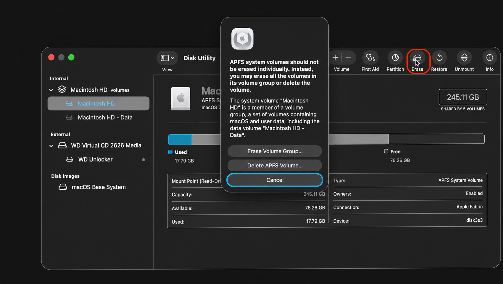Click the Delete APFS Volume button
The image size is (503, 284).
click(275, 165)
